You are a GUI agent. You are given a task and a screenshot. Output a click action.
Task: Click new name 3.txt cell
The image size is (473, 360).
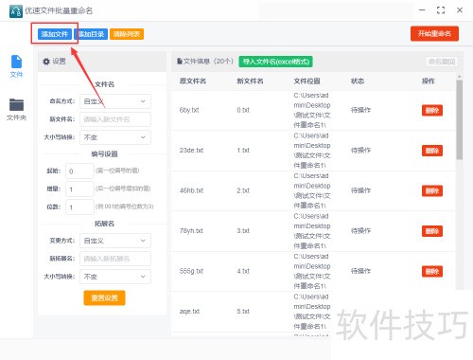pyautogui.click(x=243, y=231)
